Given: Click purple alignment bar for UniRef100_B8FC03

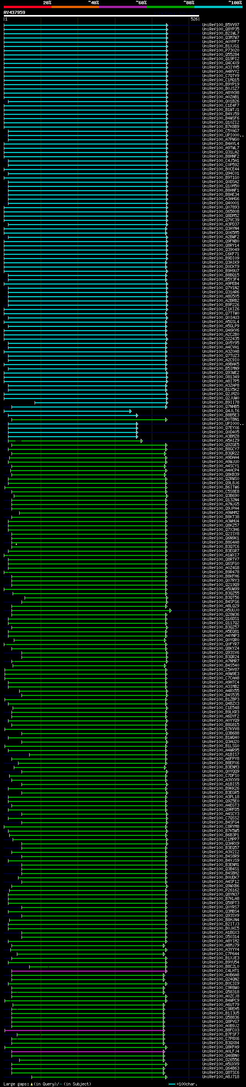Looking at the screenshot, I should 85,1030.
